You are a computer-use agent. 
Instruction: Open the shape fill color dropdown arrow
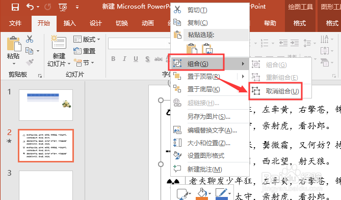coord(209,193)
